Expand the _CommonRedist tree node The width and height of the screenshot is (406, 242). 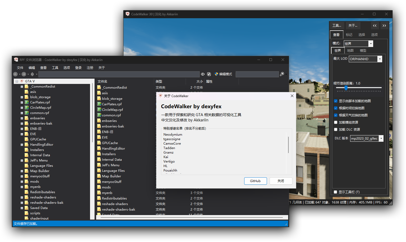click(22, 87)
